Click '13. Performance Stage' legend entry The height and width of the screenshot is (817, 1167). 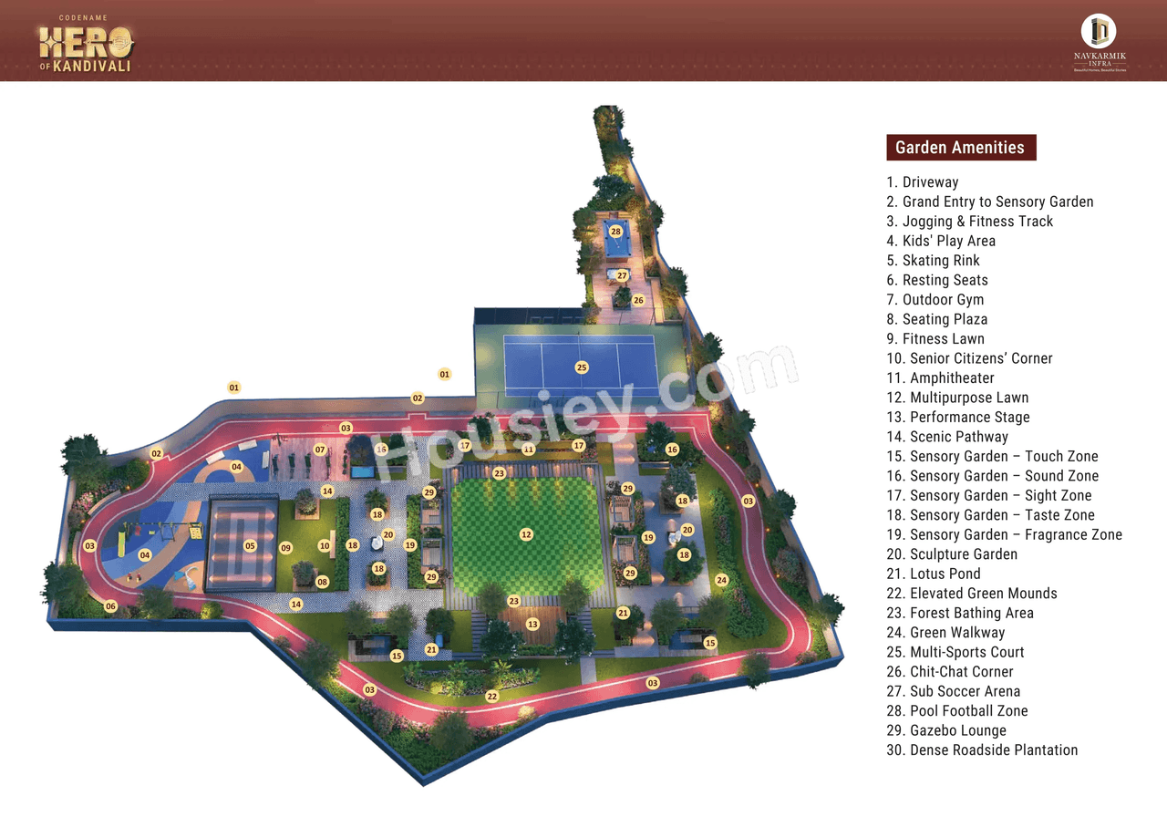[958, 418]
